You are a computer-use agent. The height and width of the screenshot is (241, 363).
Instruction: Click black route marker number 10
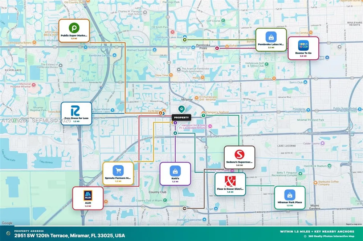184,208
